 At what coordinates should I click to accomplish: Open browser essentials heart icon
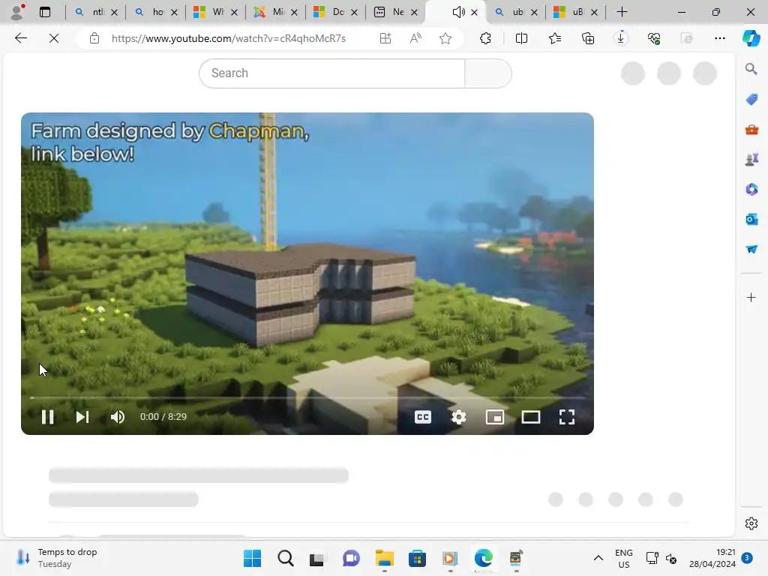(654, 38)
